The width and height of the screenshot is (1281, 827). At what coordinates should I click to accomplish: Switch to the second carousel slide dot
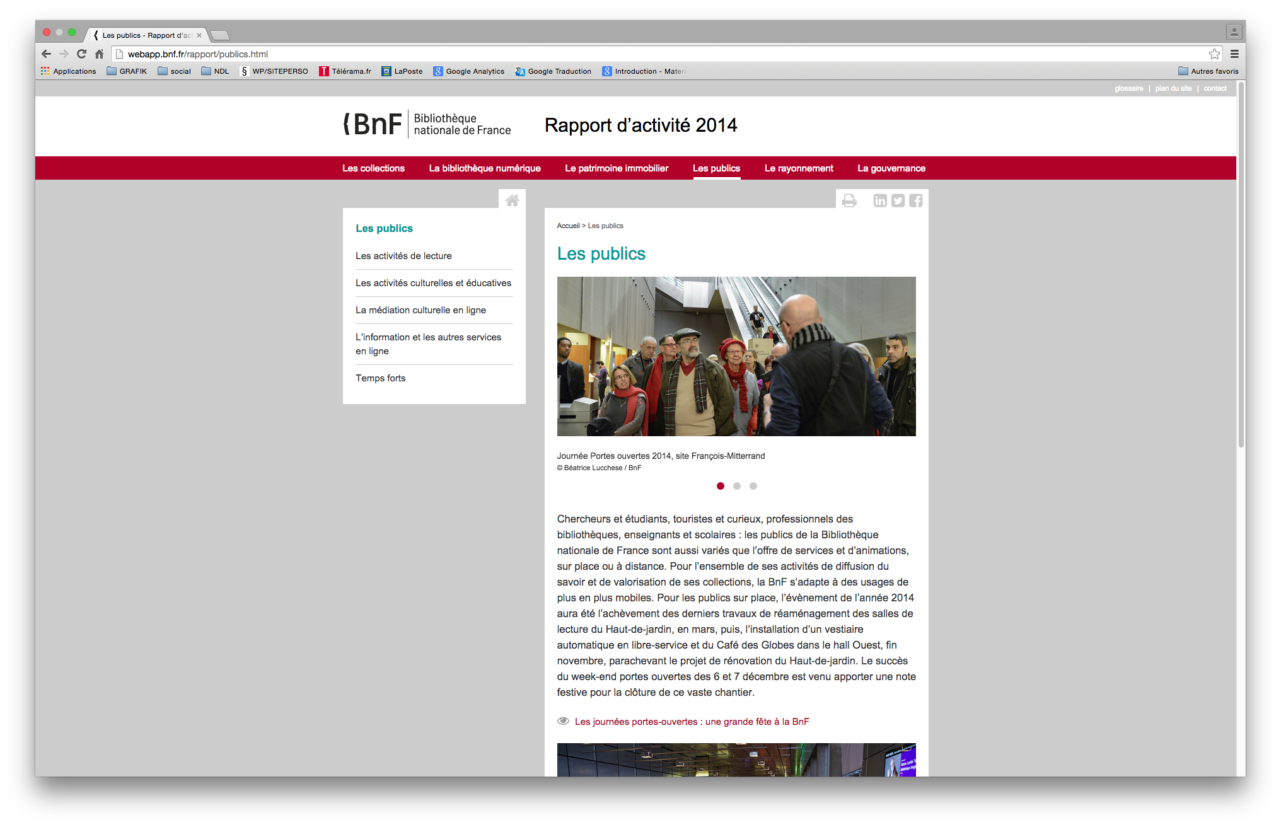pyautogui.click(x=736, y=486)
